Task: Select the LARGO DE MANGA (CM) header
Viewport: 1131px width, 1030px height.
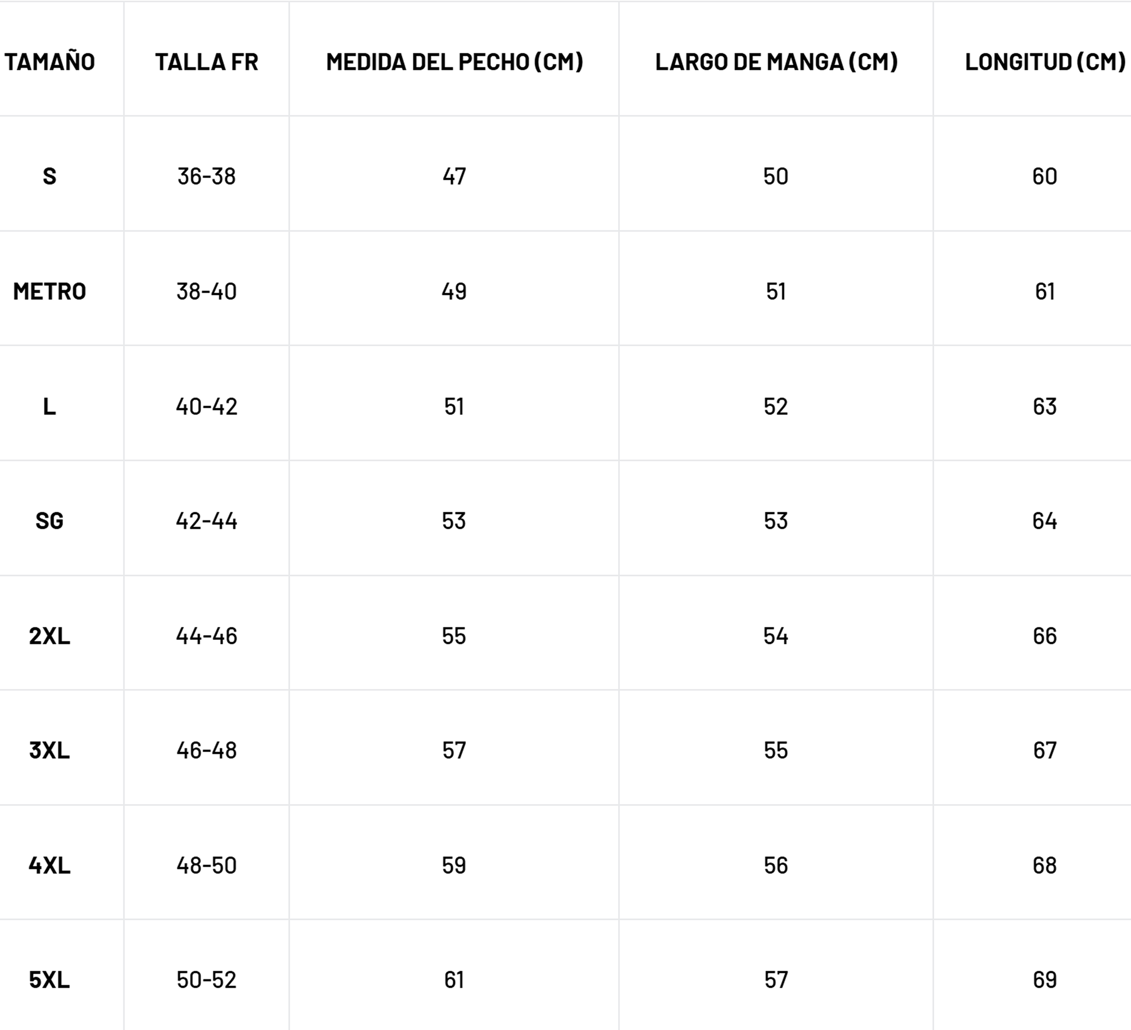Action: (776, 62)
